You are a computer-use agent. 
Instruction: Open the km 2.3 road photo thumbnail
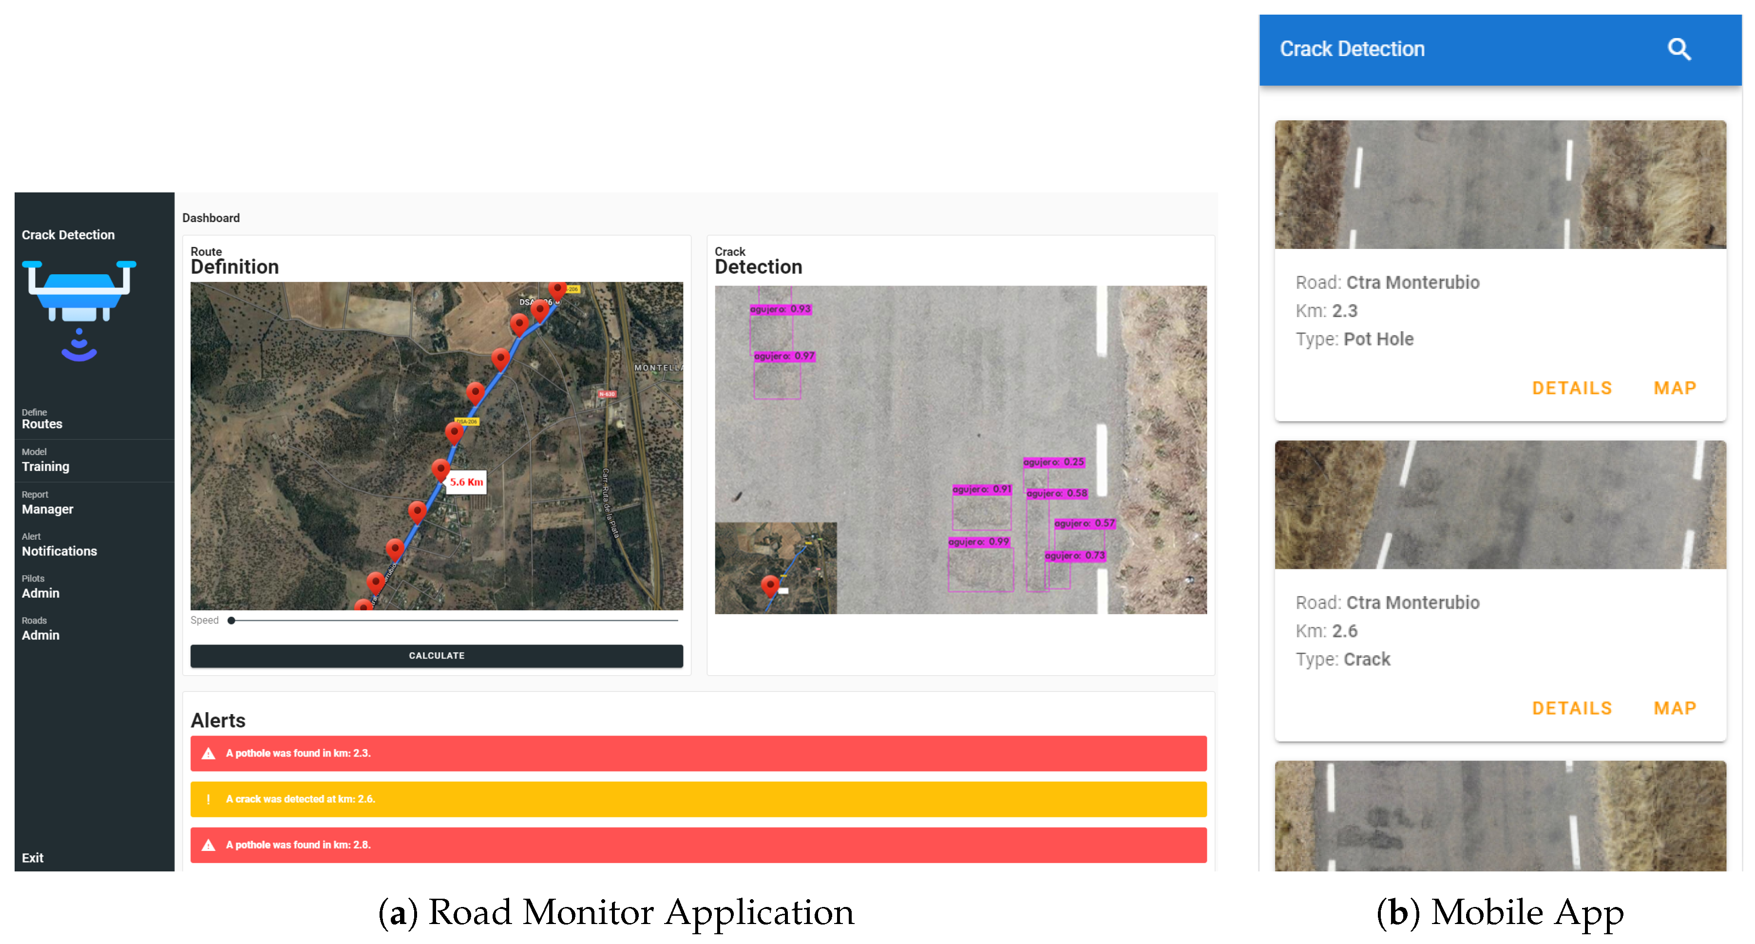coord(1500,185)
